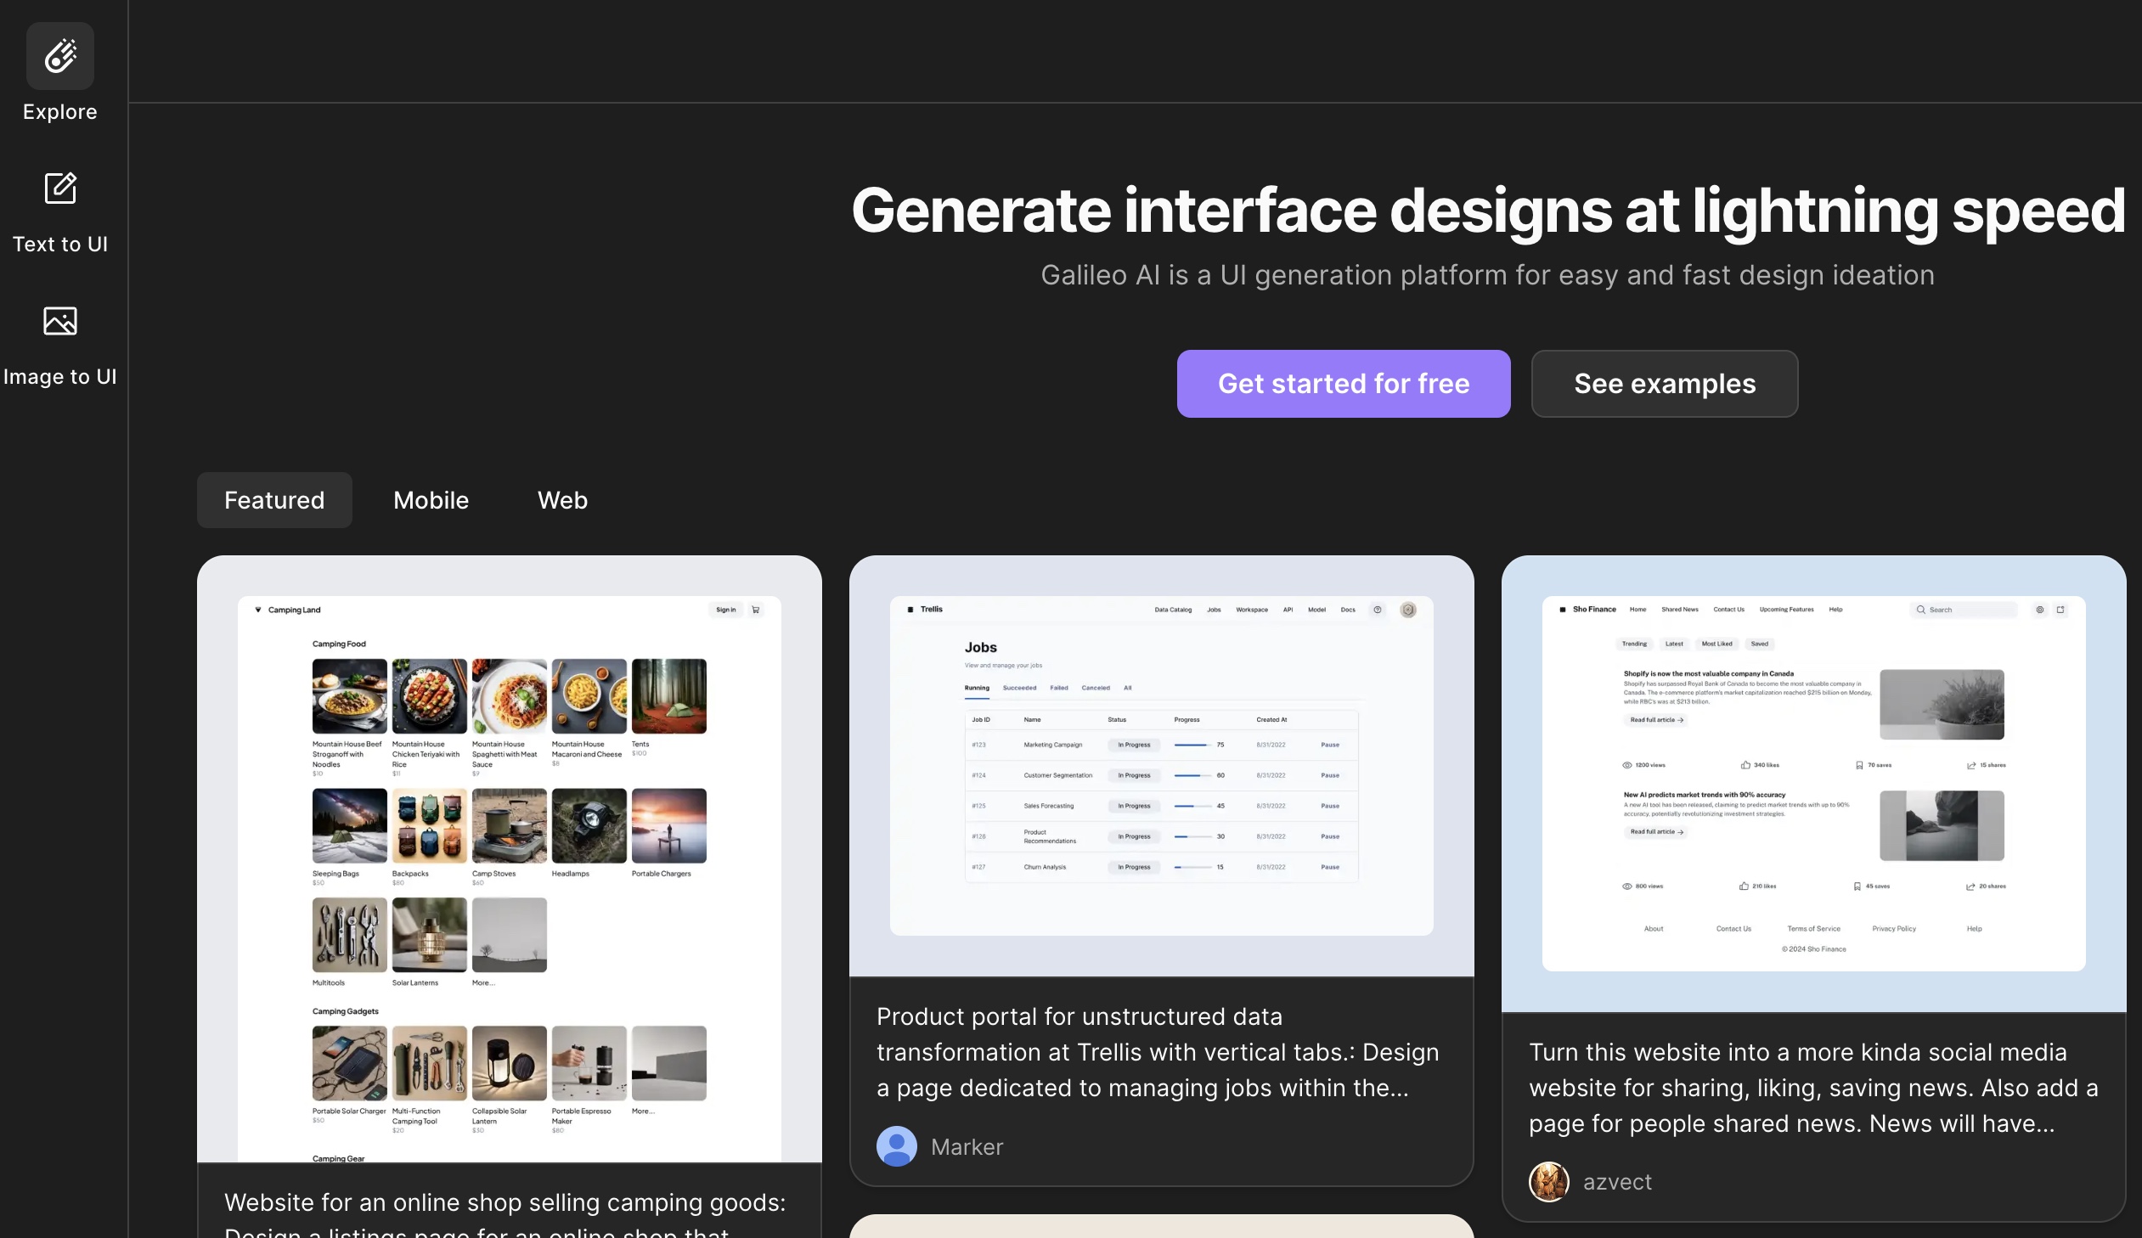
Task: Open the Sho Finance design thumbnail
Action: (x=1812, y=782)
